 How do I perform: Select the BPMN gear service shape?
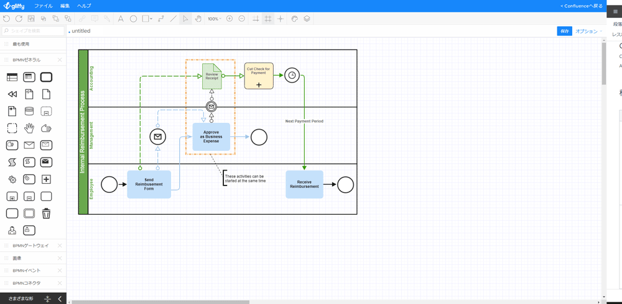click(x=12, y=179)
